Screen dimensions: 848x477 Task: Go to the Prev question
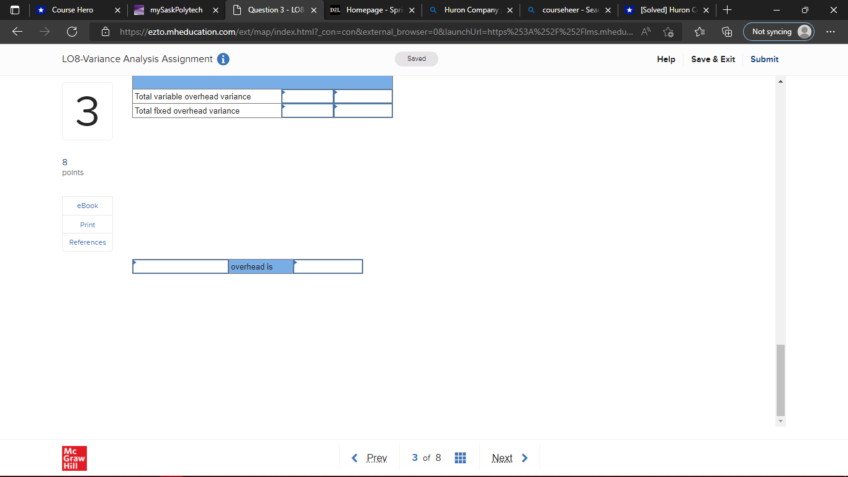tap(369, 458)
